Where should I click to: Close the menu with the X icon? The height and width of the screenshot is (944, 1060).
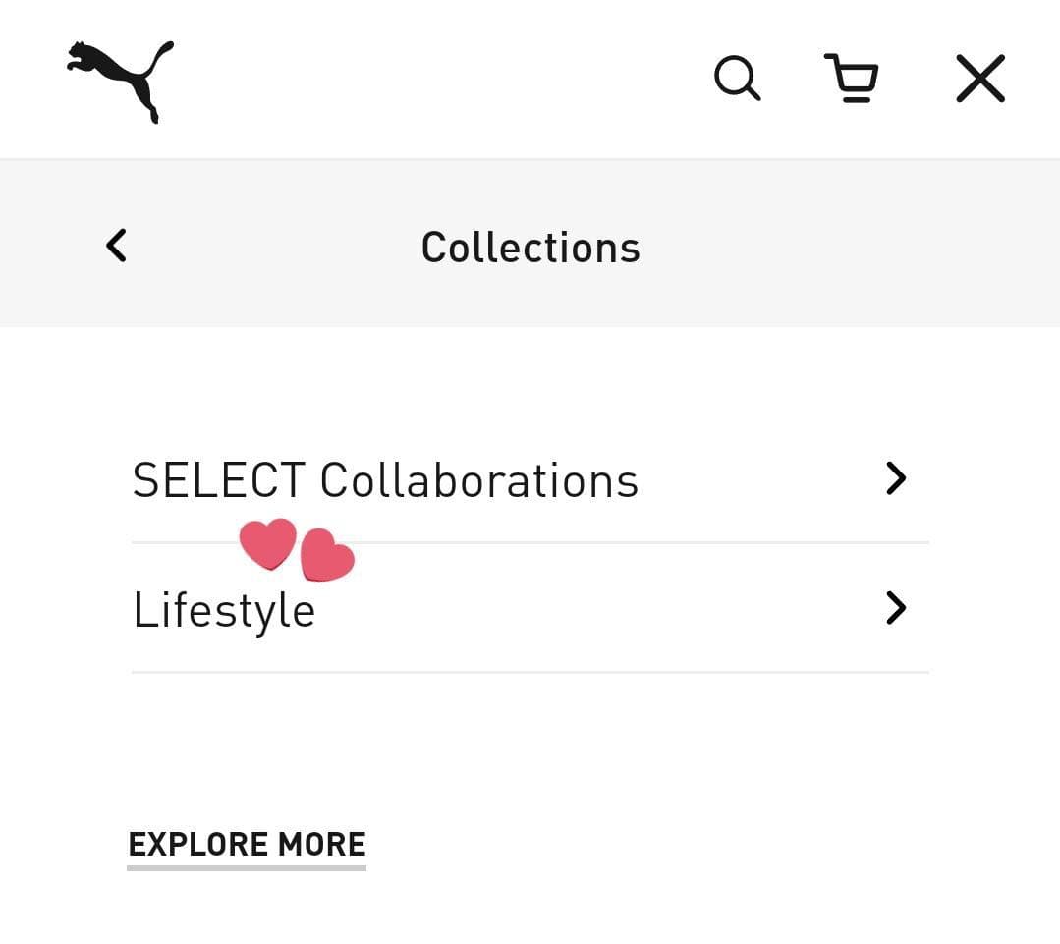[x=980, y=79]
